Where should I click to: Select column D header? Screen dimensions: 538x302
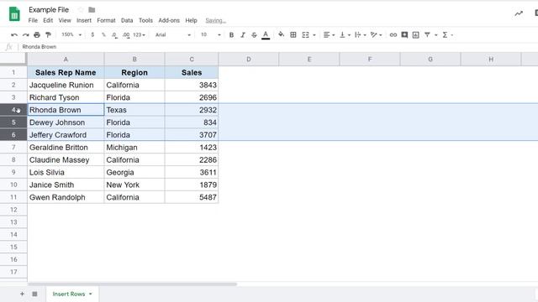click(x=249, y=60)
